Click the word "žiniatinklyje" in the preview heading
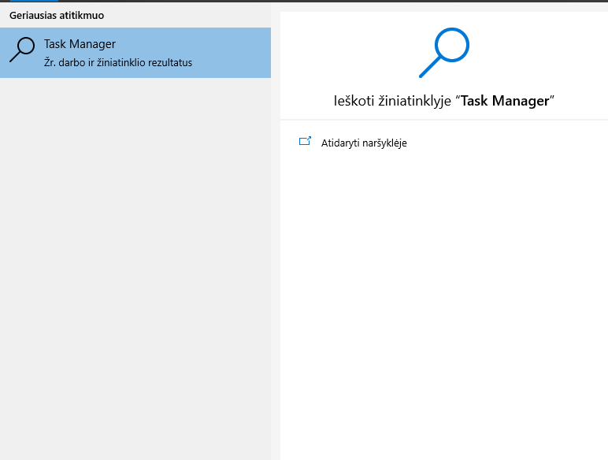This screenshot has width=608, height=460. click(x=415, y=101)
